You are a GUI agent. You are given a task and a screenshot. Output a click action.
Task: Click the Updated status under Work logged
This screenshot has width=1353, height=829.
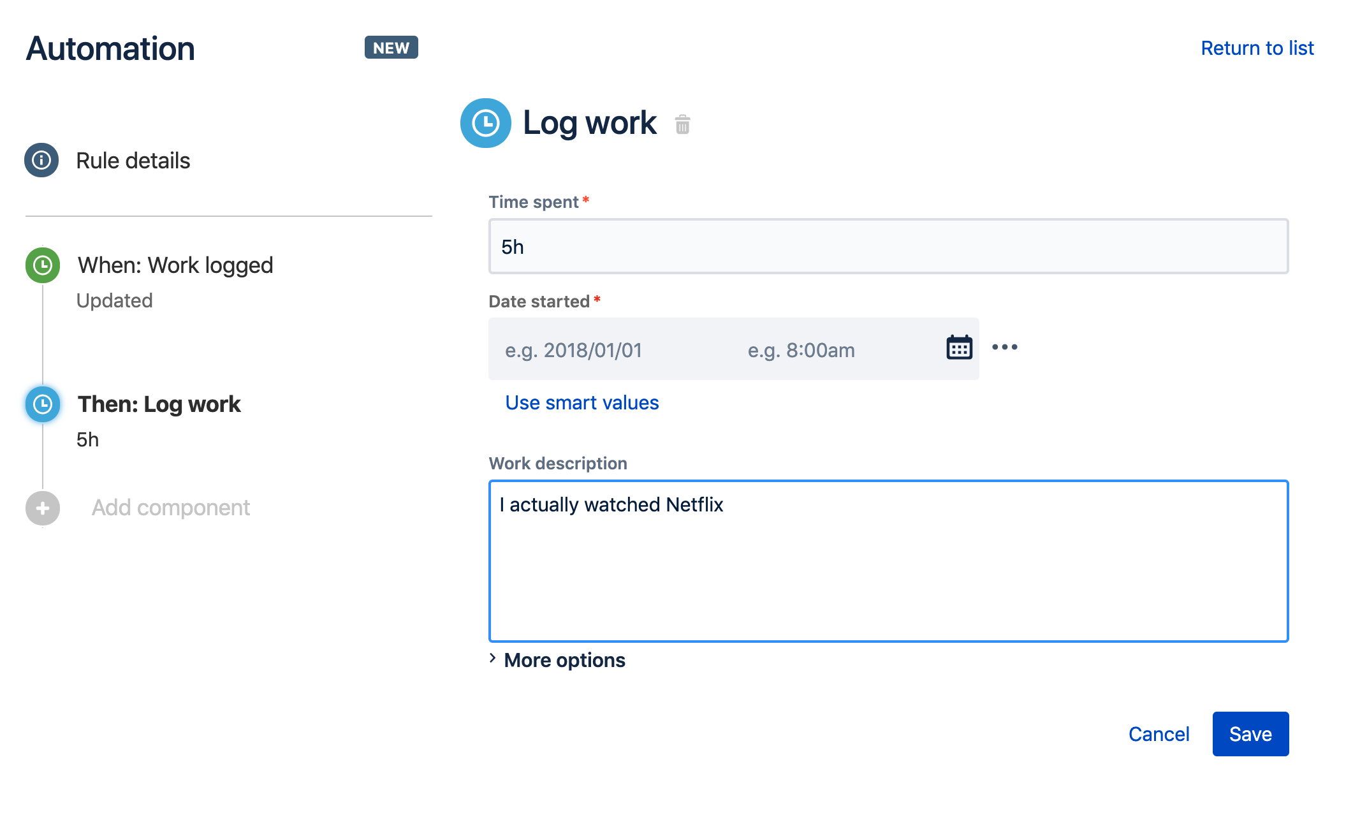pyautogui.click(x=114, y=300)
